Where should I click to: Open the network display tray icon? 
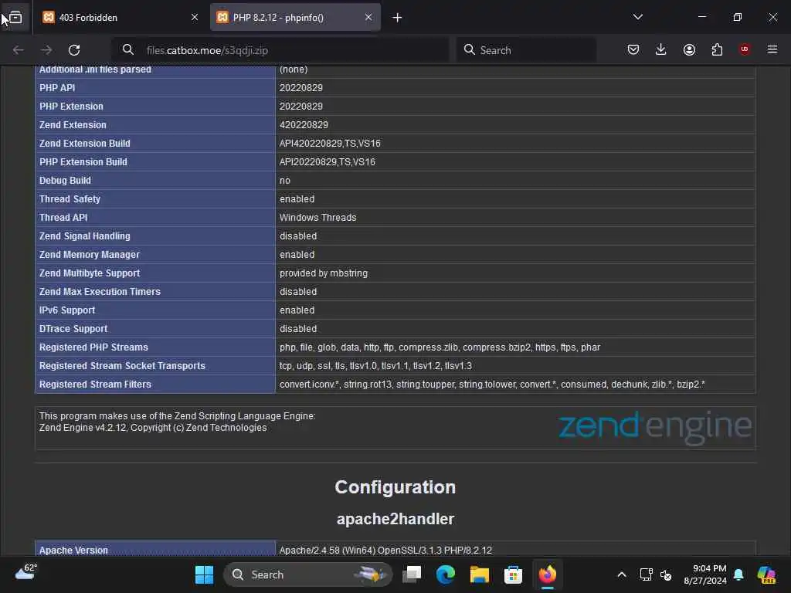pyautogui.click(x=647, y=574)
